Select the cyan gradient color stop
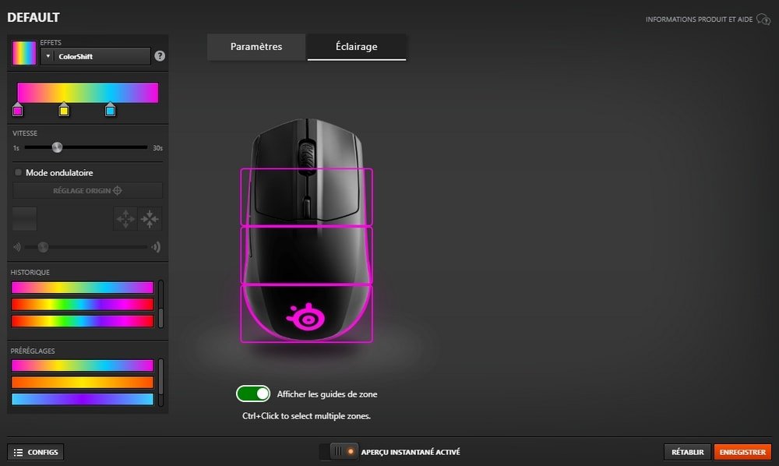779x466 pixels. point(110,110)
